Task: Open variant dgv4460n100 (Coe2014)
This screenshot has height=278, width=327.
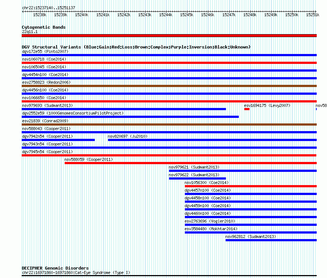Action: 208,213
